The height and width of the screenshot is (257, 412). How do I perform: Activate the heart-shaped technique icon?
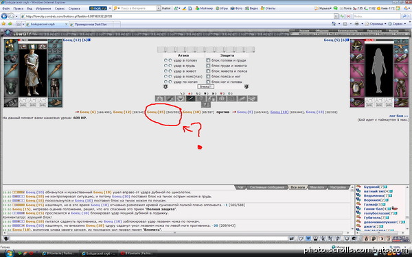(180, 99)
